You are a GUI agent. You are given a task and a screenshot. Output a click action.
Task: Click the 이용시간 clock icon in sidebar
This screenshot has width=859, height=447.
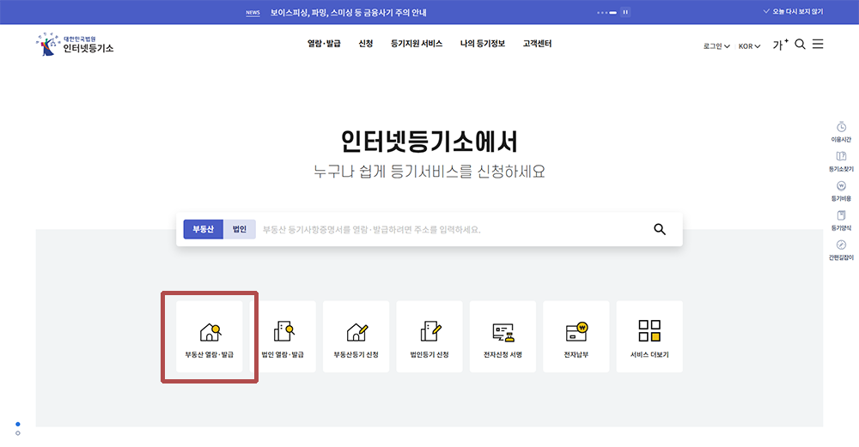click(842, 127)
